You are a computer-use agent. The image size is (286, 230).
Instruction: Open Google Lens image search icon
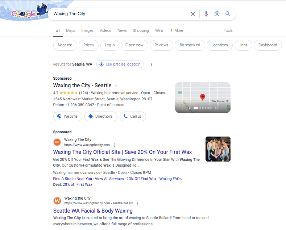tap(217, 14)
